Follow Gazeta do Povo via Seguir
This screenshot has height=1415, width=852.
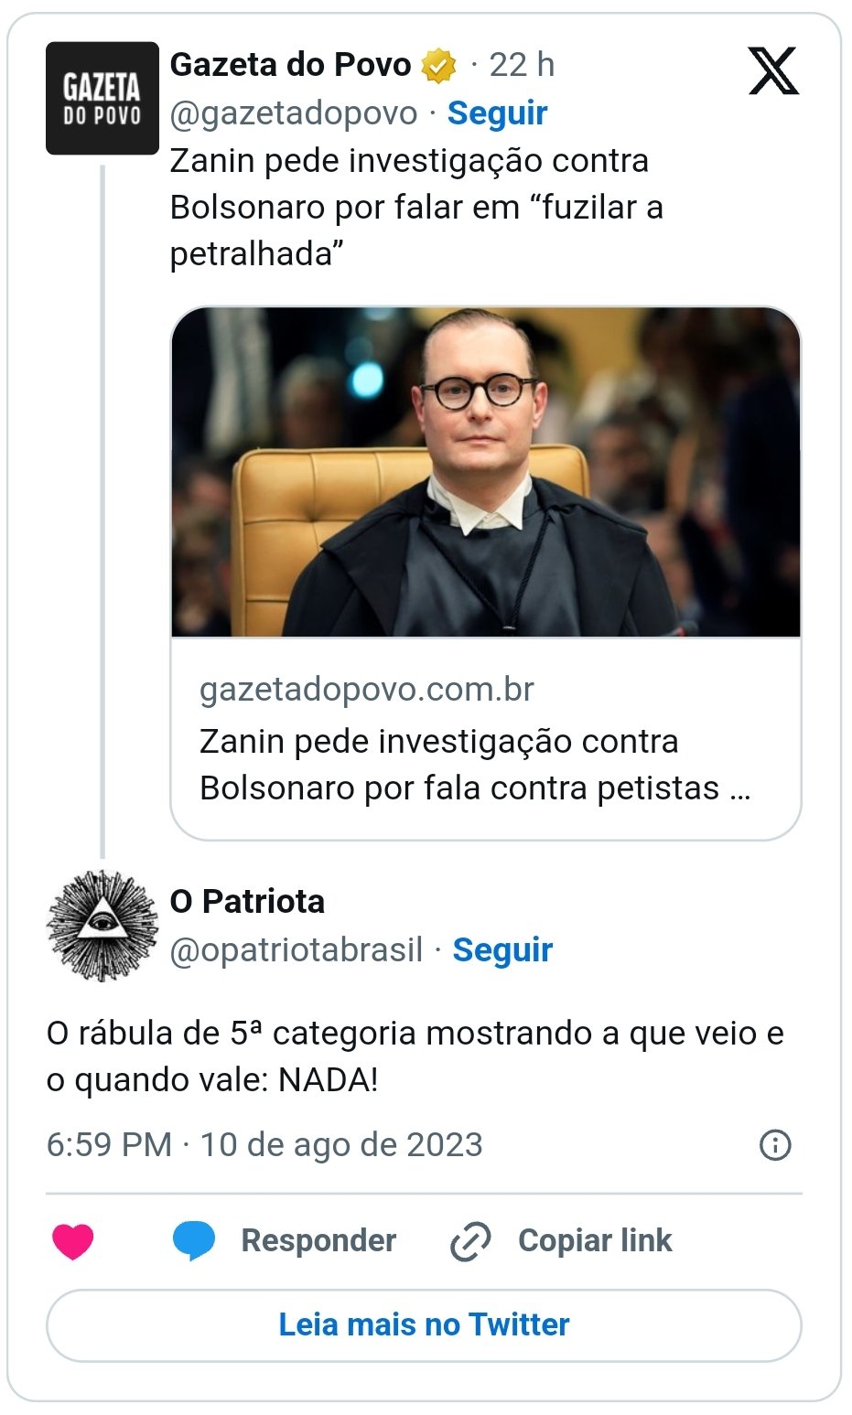pos(497,113)
